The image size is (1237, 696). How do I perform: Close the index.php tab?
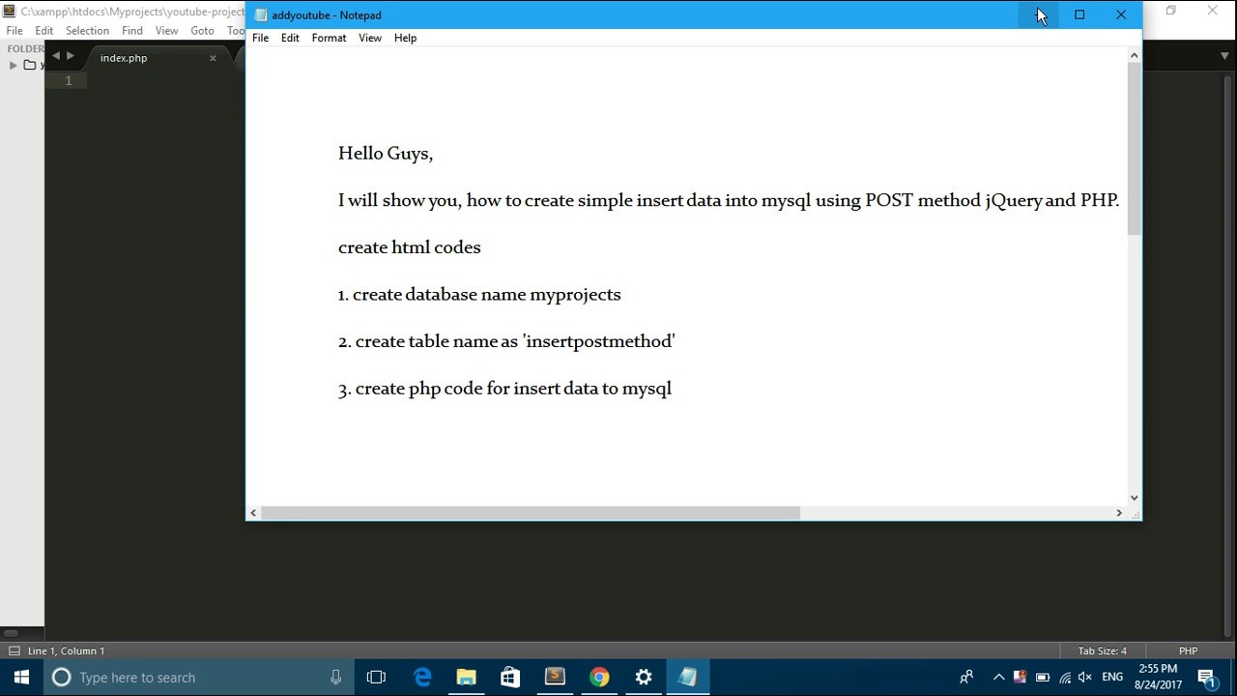click(213, 58)
